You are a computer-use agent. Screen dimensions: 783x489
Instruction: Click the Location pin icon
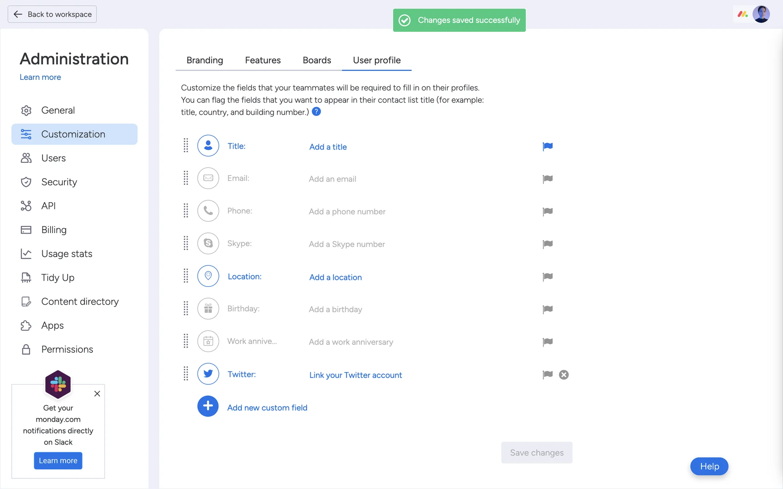coord(208,276)
